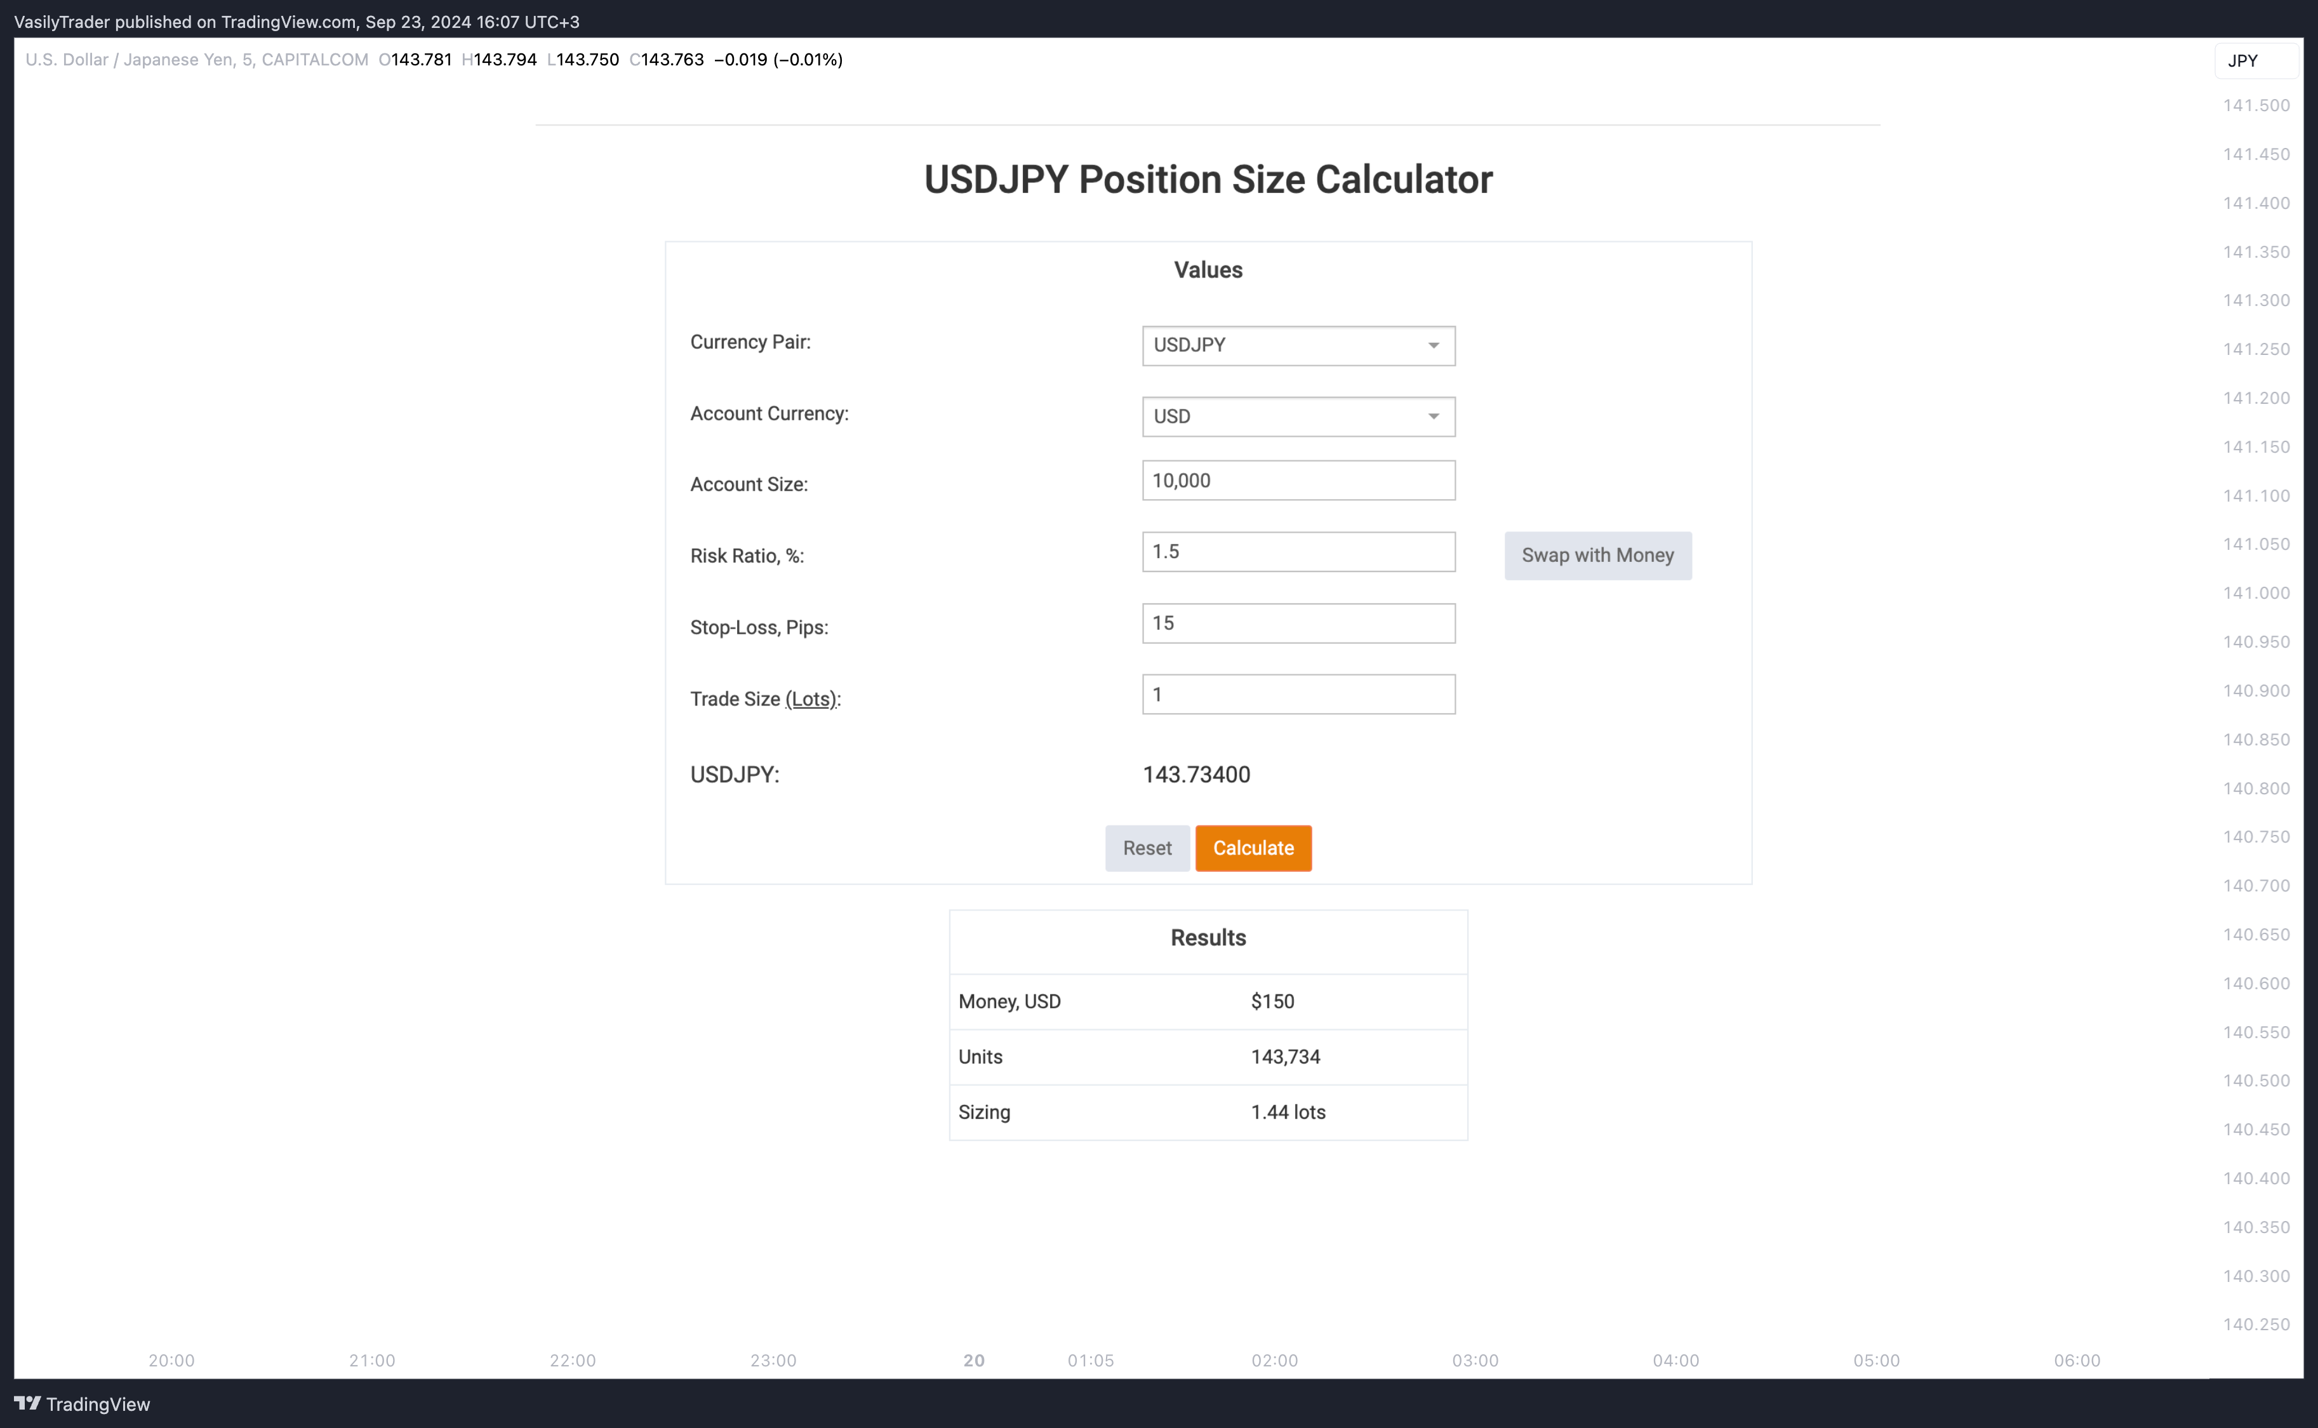
Task: Click the Risk Ratio percent input field
Action: 1298,552
